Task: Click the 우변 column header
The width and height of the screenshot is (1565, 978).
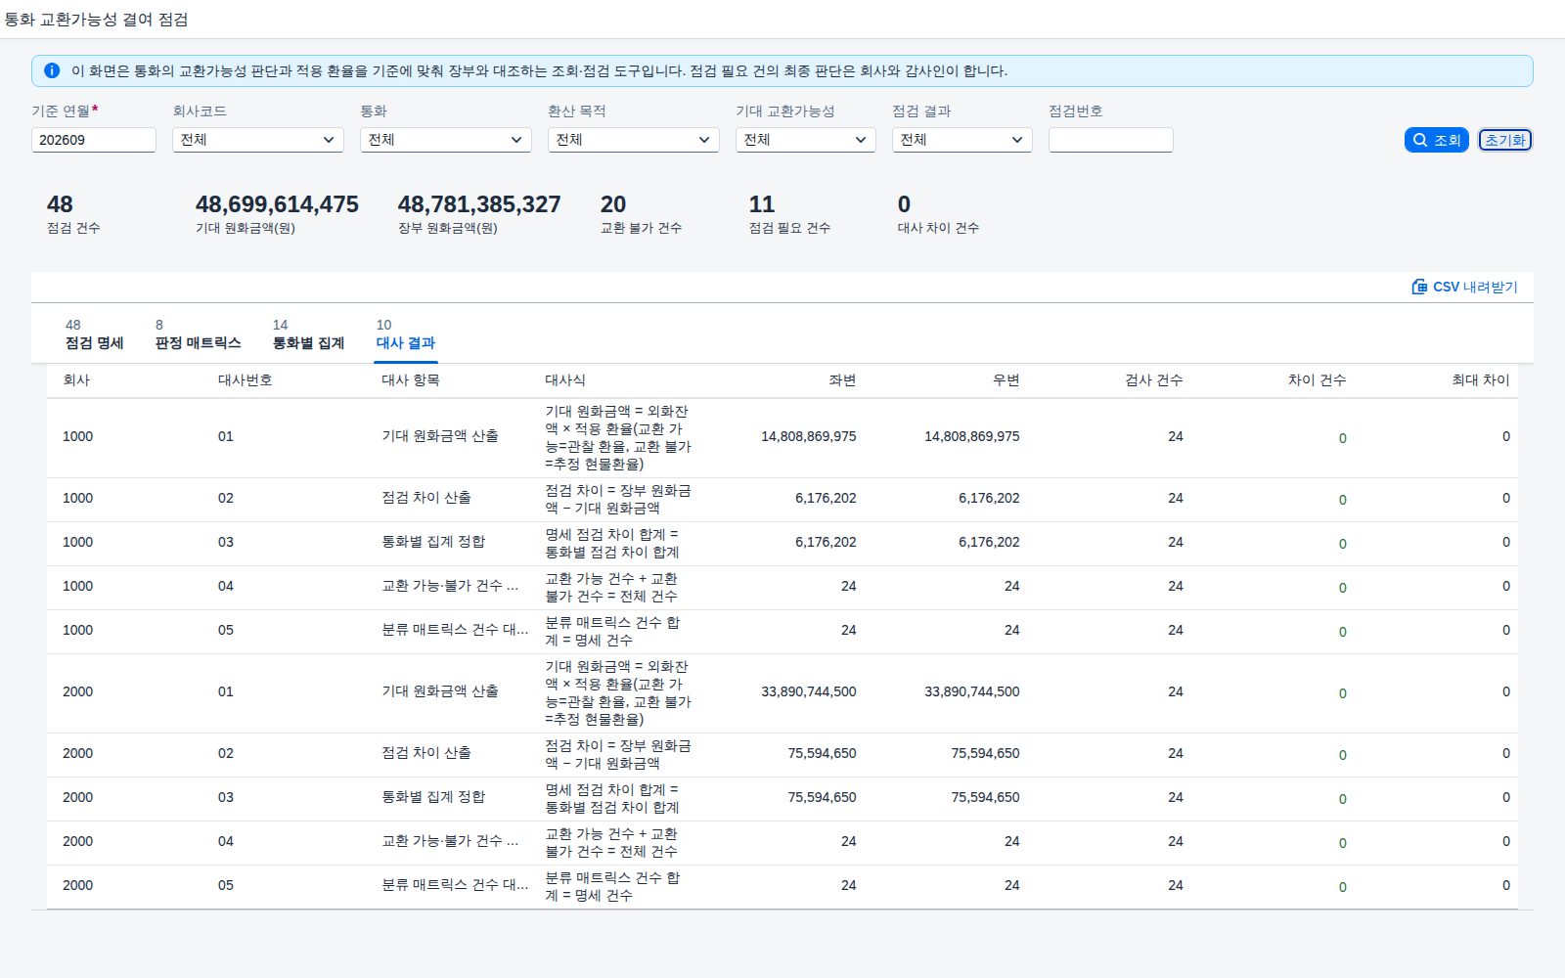Action: (1006, 380)
